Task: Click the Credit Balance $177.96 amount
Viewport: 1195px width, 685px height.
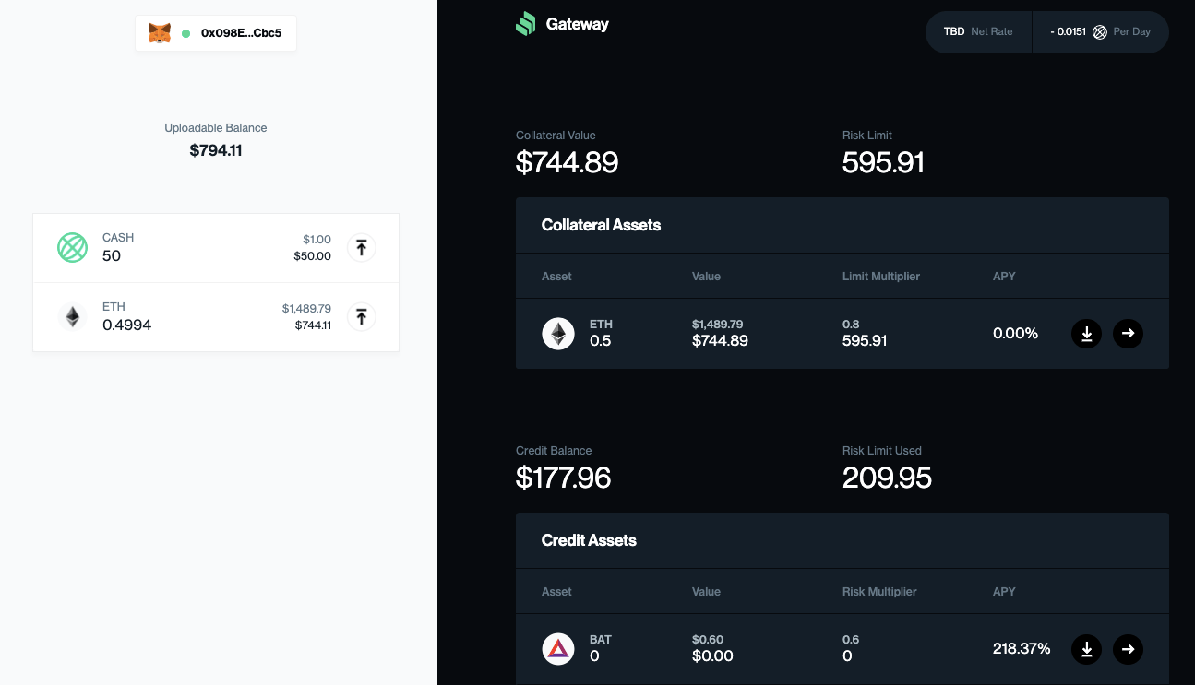Action: coord(563,478)
